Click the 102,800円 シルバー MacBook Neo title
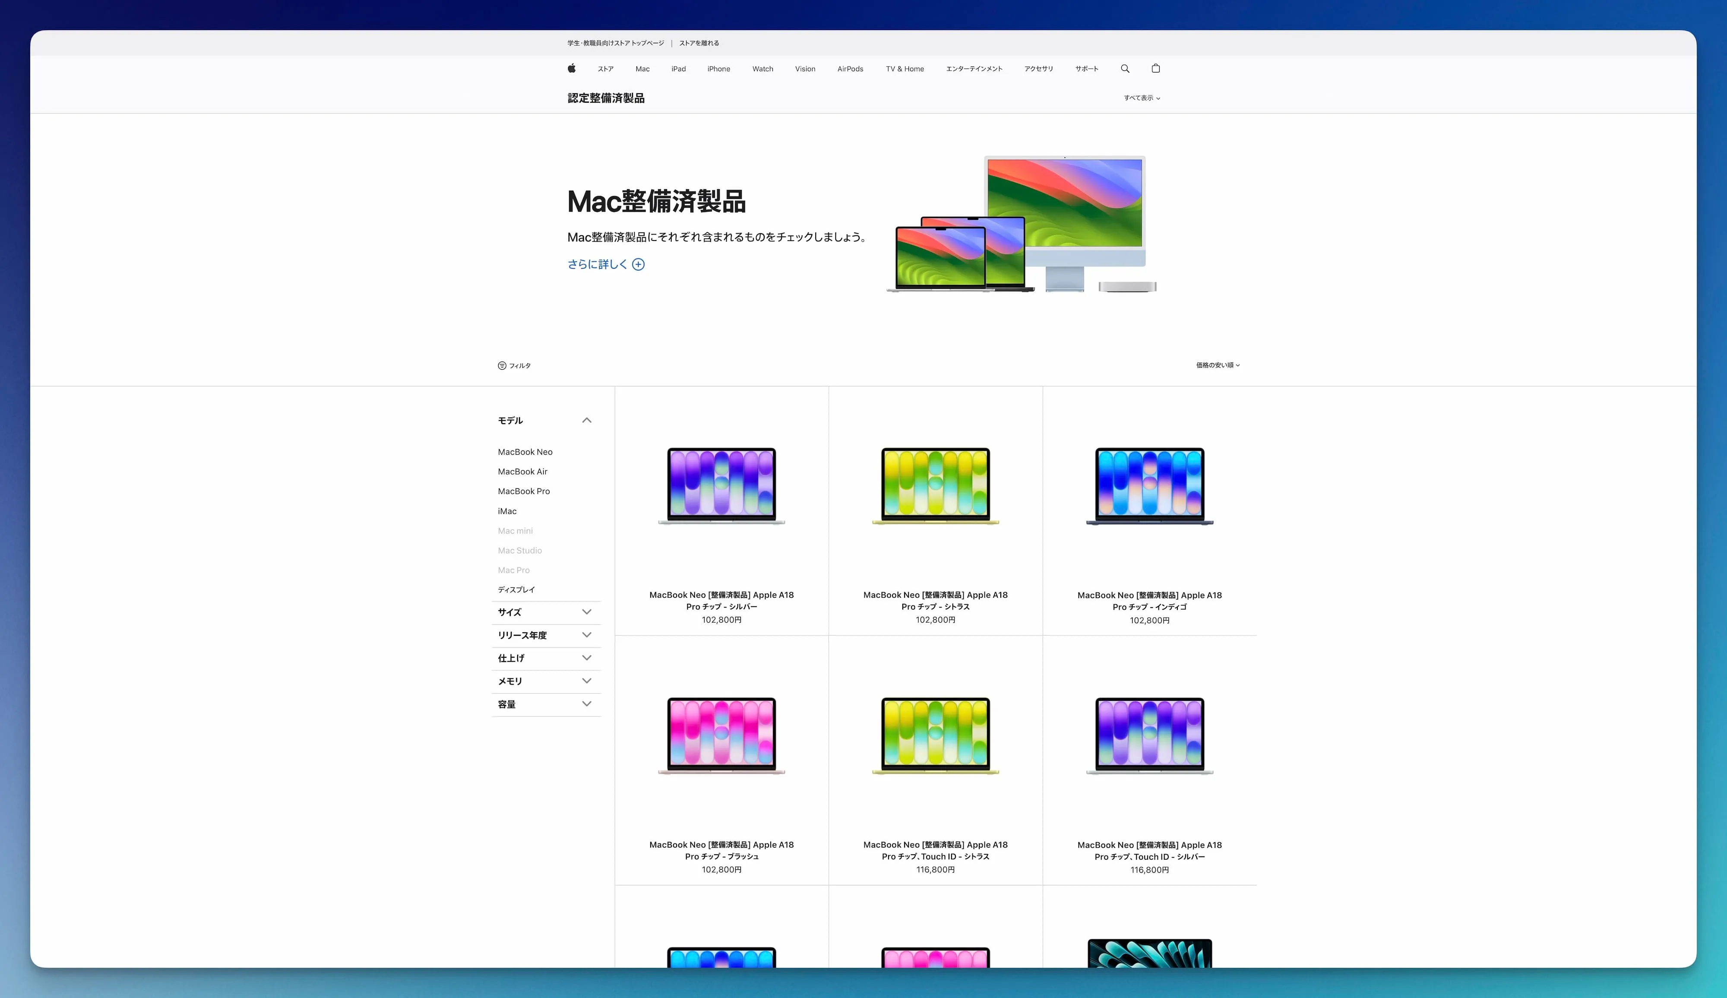 point(721,601)
